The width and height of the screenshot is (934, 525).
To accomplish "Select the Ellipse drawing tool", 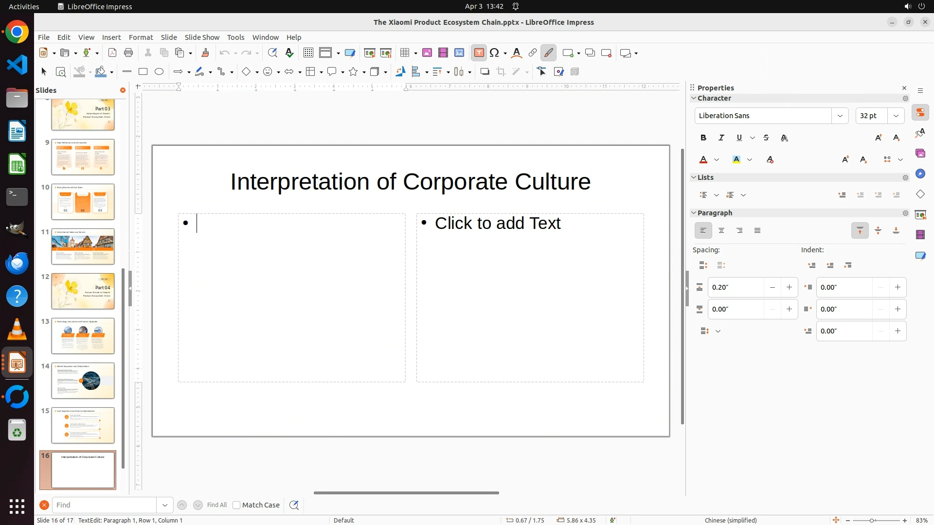I will pyautogui.click(x=159, y=72).
